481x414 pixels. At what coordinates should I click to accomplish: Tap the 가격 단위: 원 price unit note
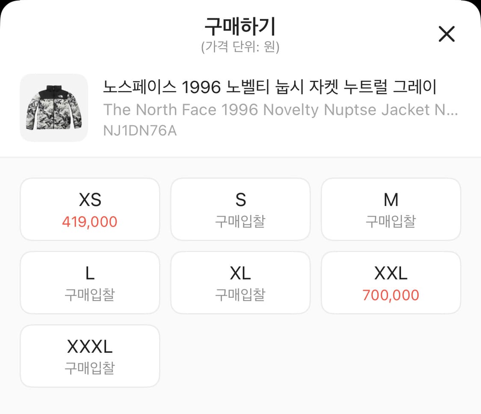click(x=240, y=48)
